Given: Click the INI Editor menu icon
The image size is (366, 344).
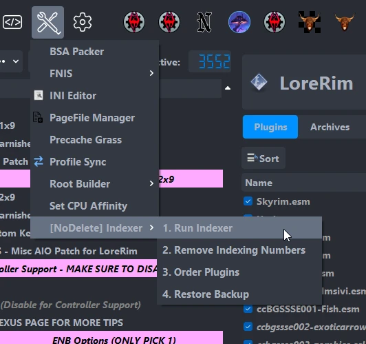Looking at the screenshot, I should [39, 95].
